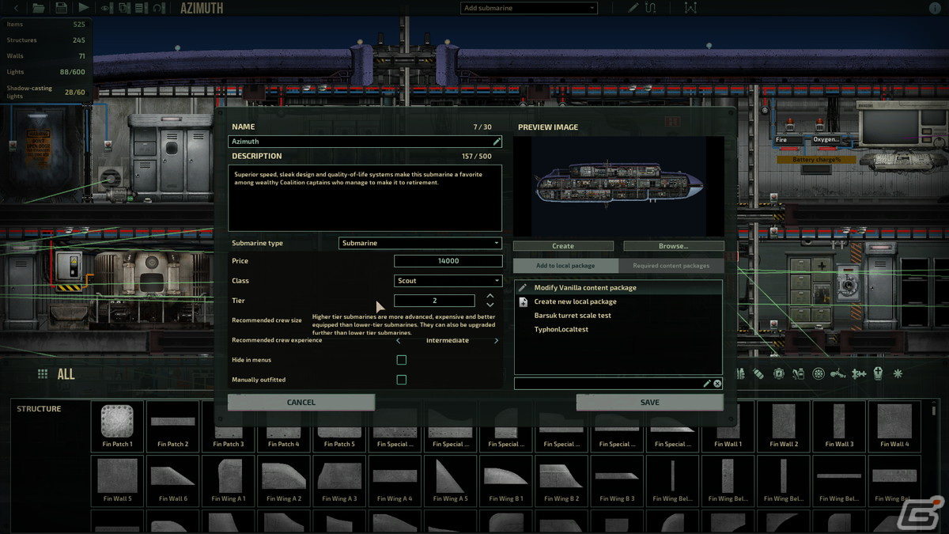Click right arrow beside Intermediate crew experience
This screenshot has height=534, width=949.
point(496,341)
